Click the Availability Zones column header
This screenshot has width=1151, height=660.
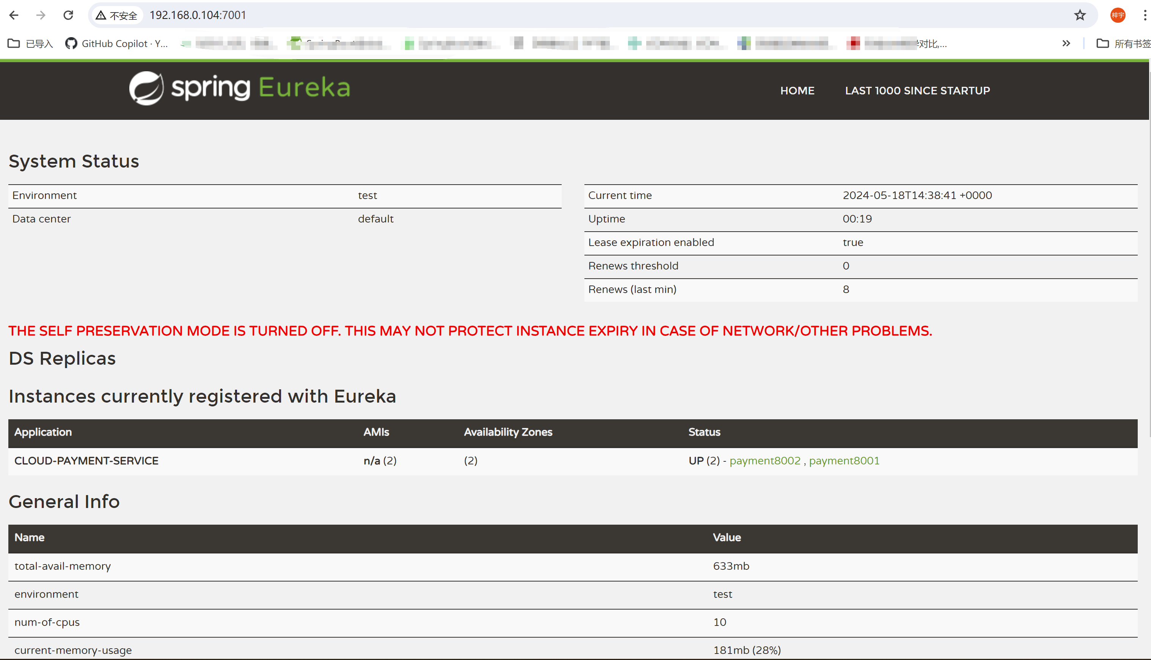click(508, 432)
